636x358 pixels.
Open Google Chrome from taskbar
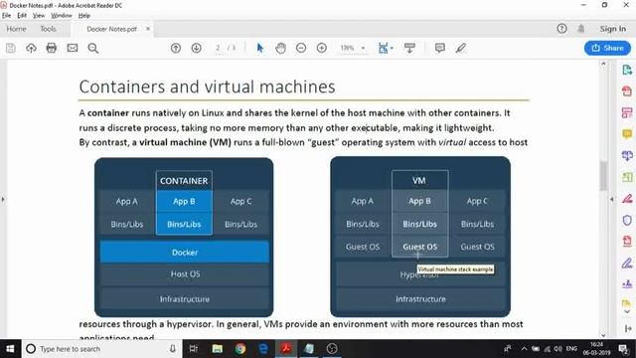click(240, 349)
